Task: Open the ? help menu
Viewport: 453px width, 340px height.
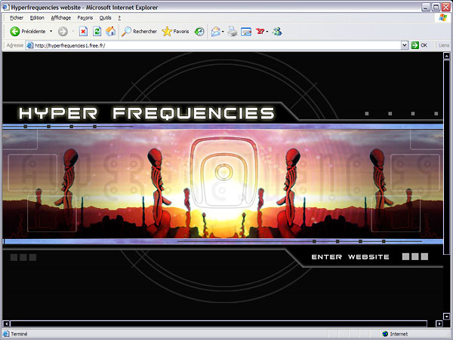Action: click(119, 18)
